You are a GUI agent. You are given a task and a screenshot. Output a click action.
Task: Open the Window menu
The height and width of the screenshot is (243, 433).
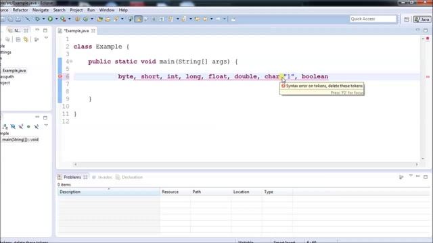click(x=107, y=10)
